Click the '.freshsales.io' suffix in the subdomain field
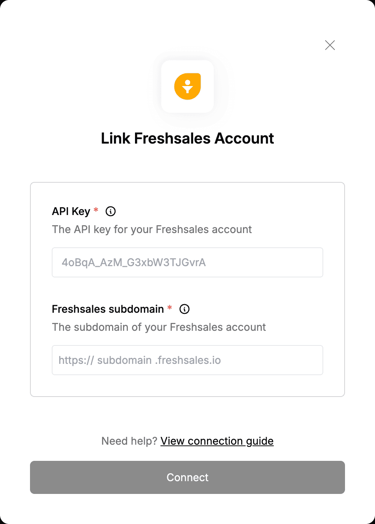Screen dimensions: 375x524 tap(188, 360)
